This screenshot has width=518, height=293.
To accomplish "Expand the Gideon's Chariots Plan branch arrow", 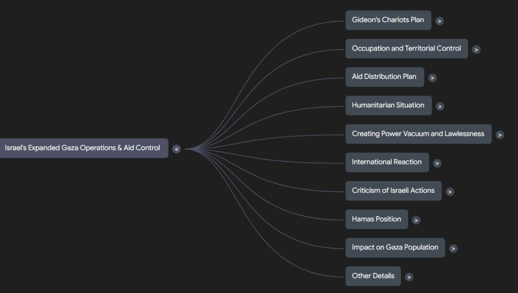I will [439, 21].
